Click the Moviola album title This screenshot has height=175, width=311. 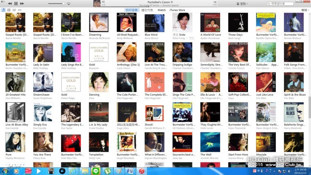261,155
